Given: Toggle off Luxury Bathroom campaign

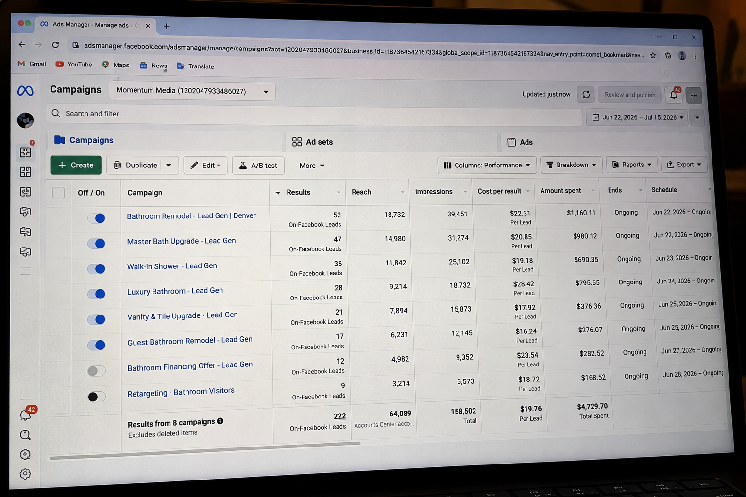Looking at the screenshot, I should tap(96, 294).
